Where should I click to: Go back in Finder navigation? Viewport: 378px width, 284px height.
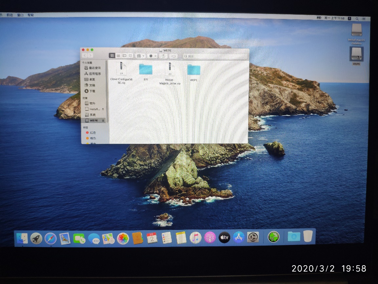tap(85, 55)
